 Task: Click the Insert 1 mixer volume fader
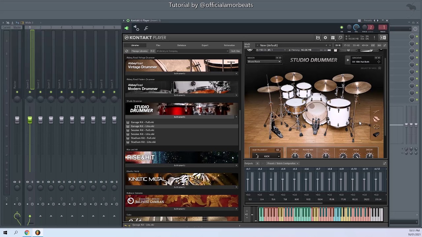point(30,120)
